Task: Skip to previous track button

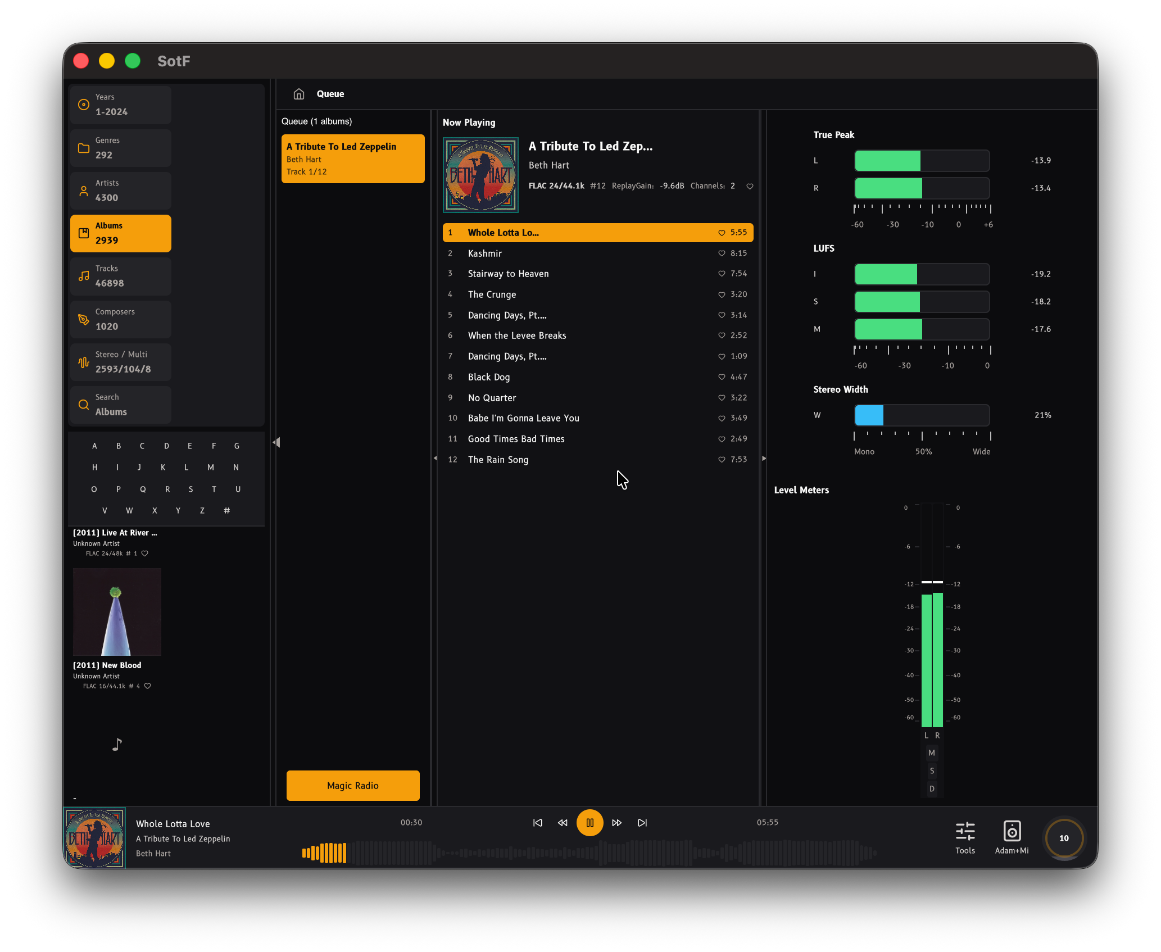Action: (538, 823)
